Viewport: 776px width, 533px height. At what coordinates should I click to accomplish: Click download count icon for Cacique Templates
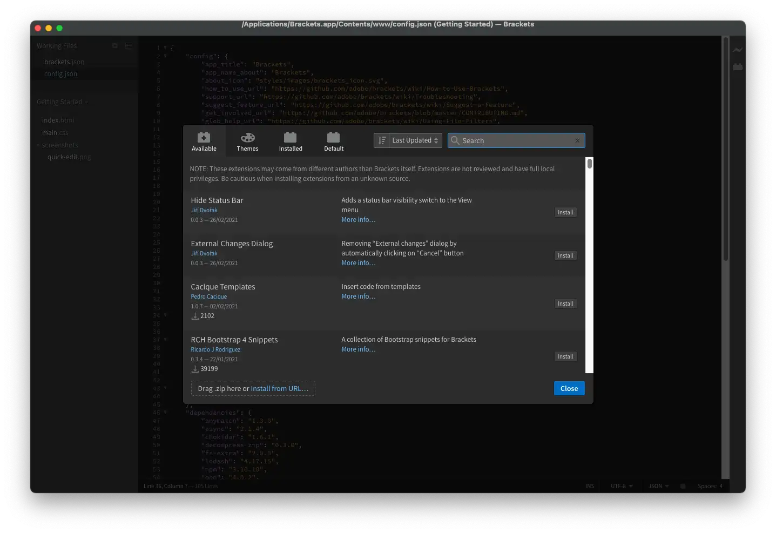point(195,316)
